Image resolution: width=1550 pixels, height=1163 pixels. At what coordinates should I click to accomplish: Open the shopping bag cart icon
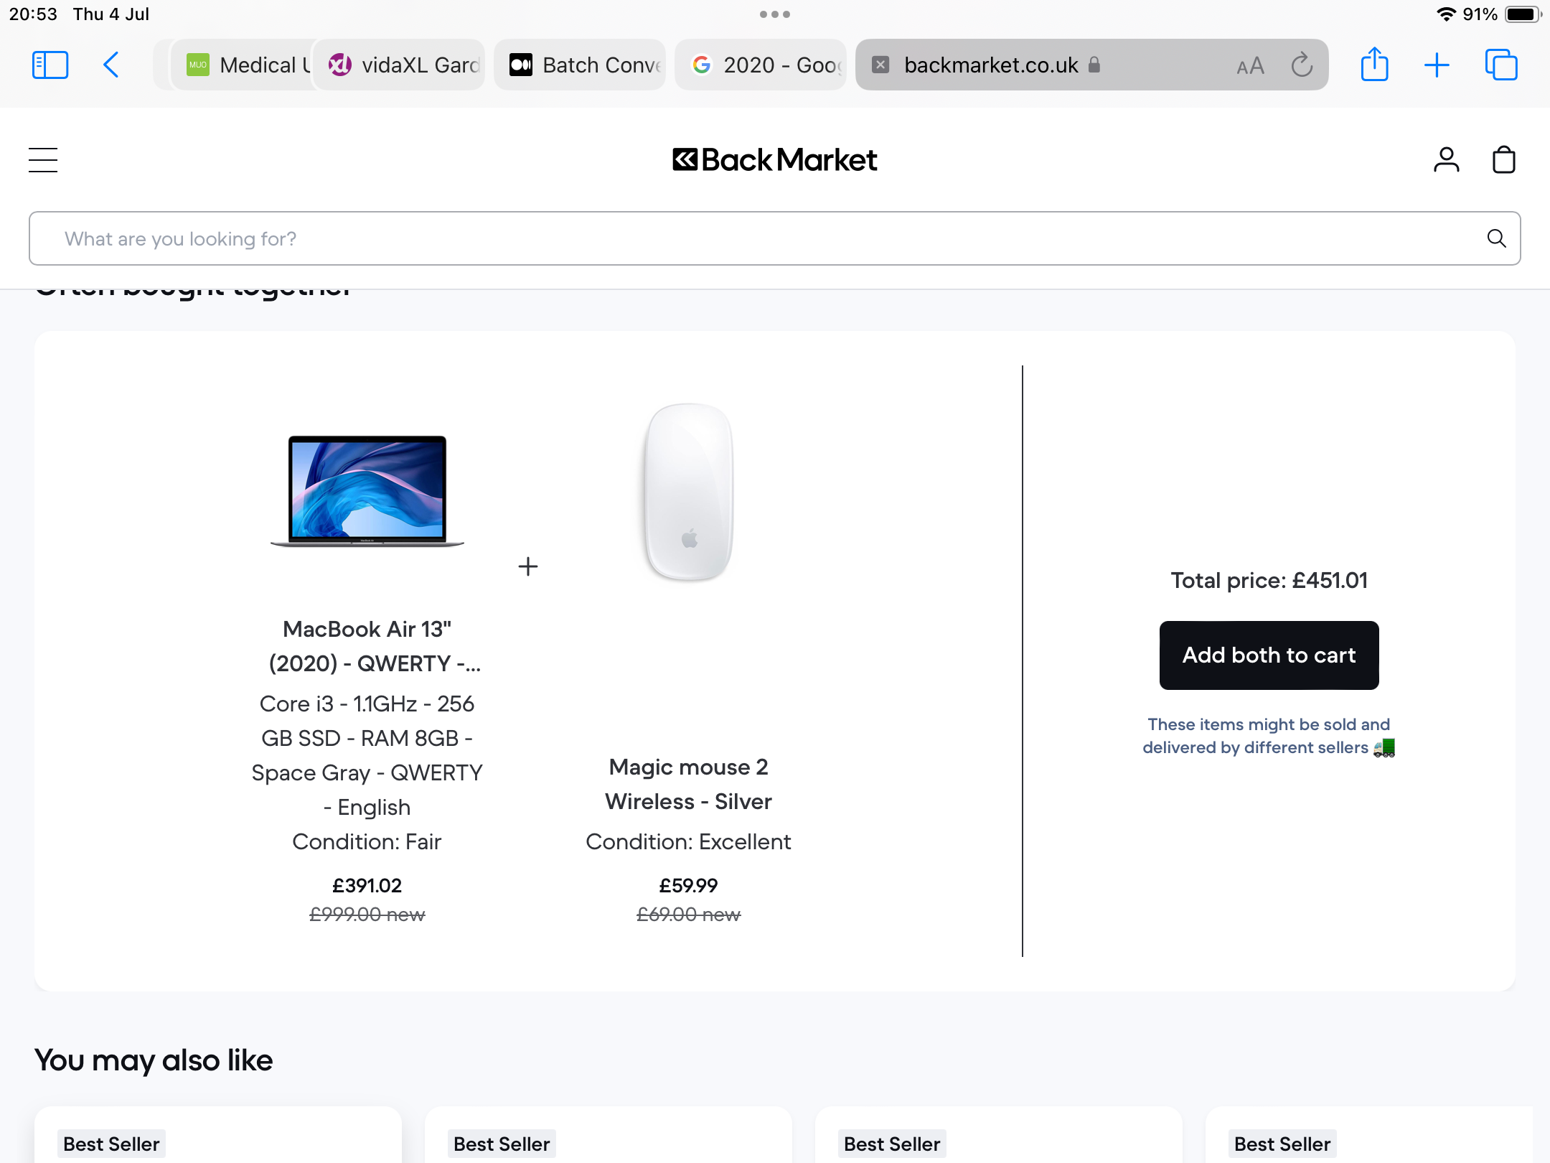[1503, 159]
